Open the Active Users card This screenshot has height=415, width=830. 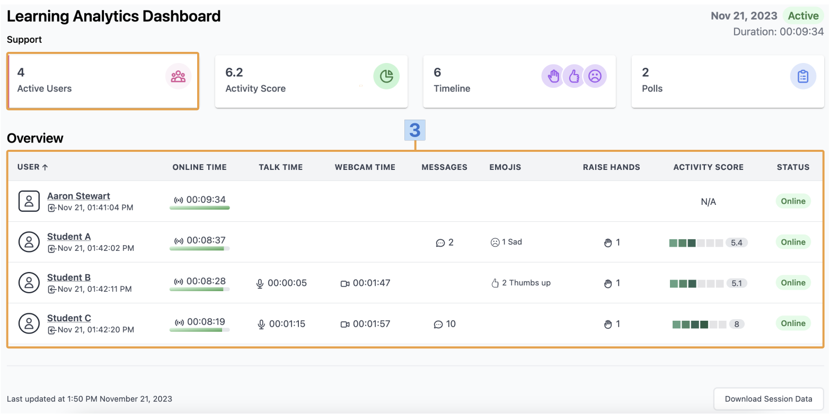point(103,80)
